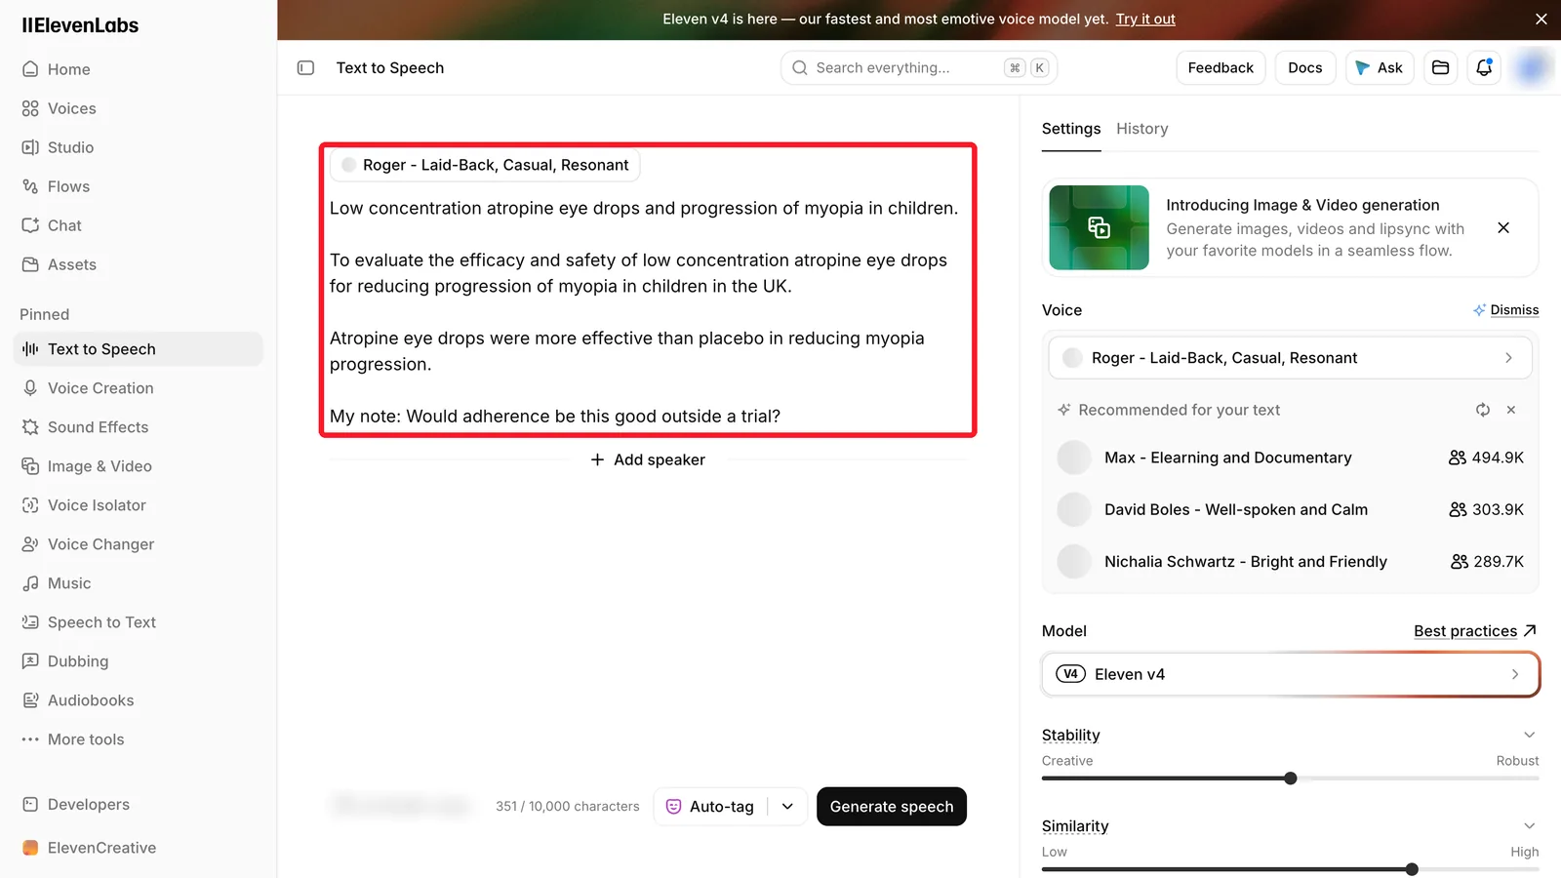The height and width of the screenshot is (878, 1561).
Task: Open Home in sidebar
Action: pos(140,69)
